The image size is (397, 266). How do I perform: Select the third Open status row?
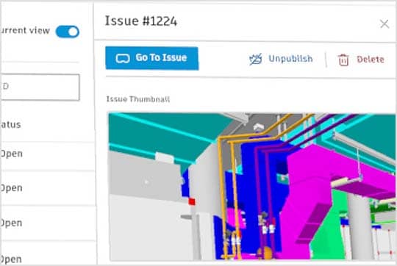48,223
